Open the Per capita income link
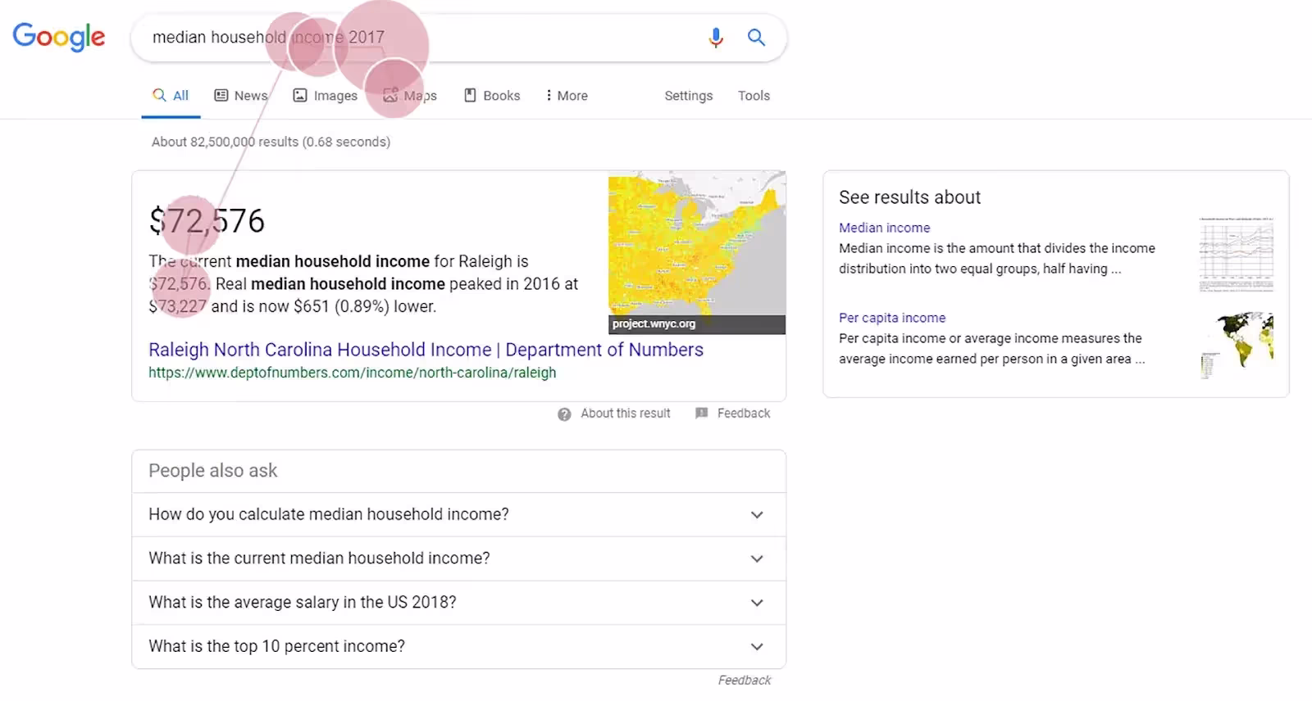This screenshot has height=701, width=1312. point(891,318)
